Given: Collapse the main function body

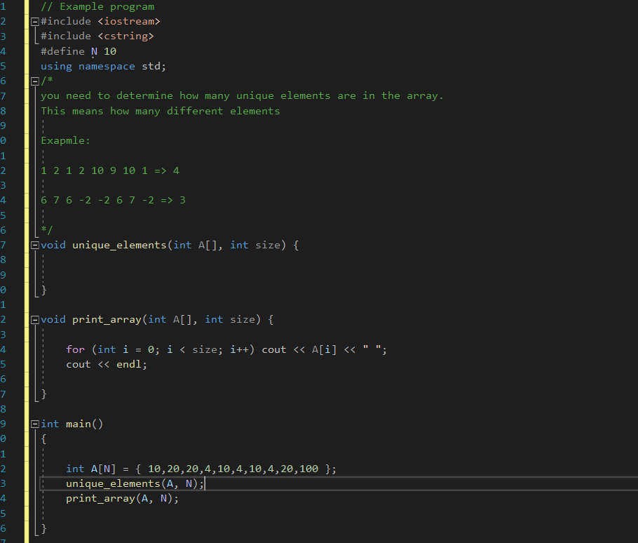Looking at the screenshot, I should 34,424.
